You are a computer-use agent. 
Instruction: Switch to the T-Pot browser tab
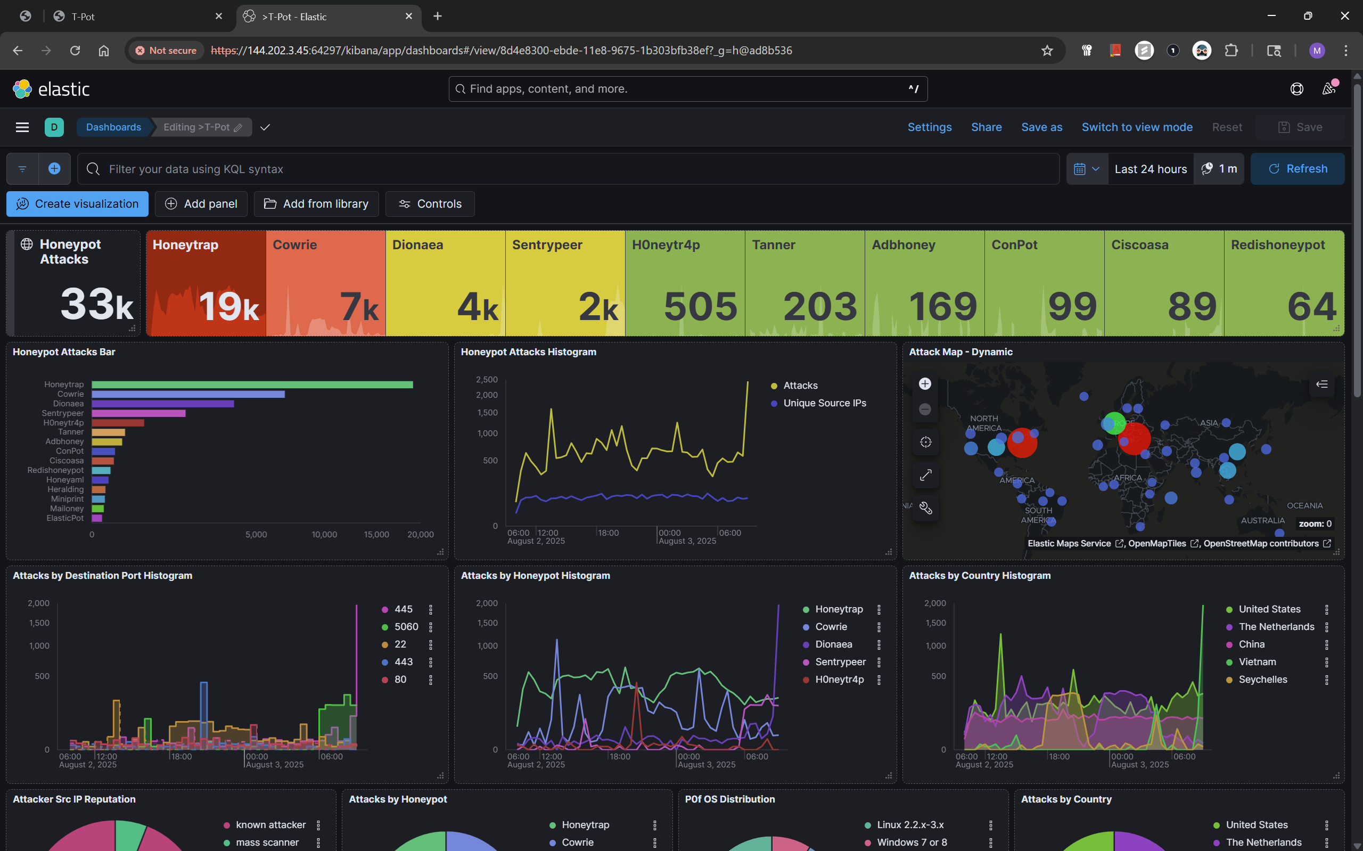click(138, 17)
